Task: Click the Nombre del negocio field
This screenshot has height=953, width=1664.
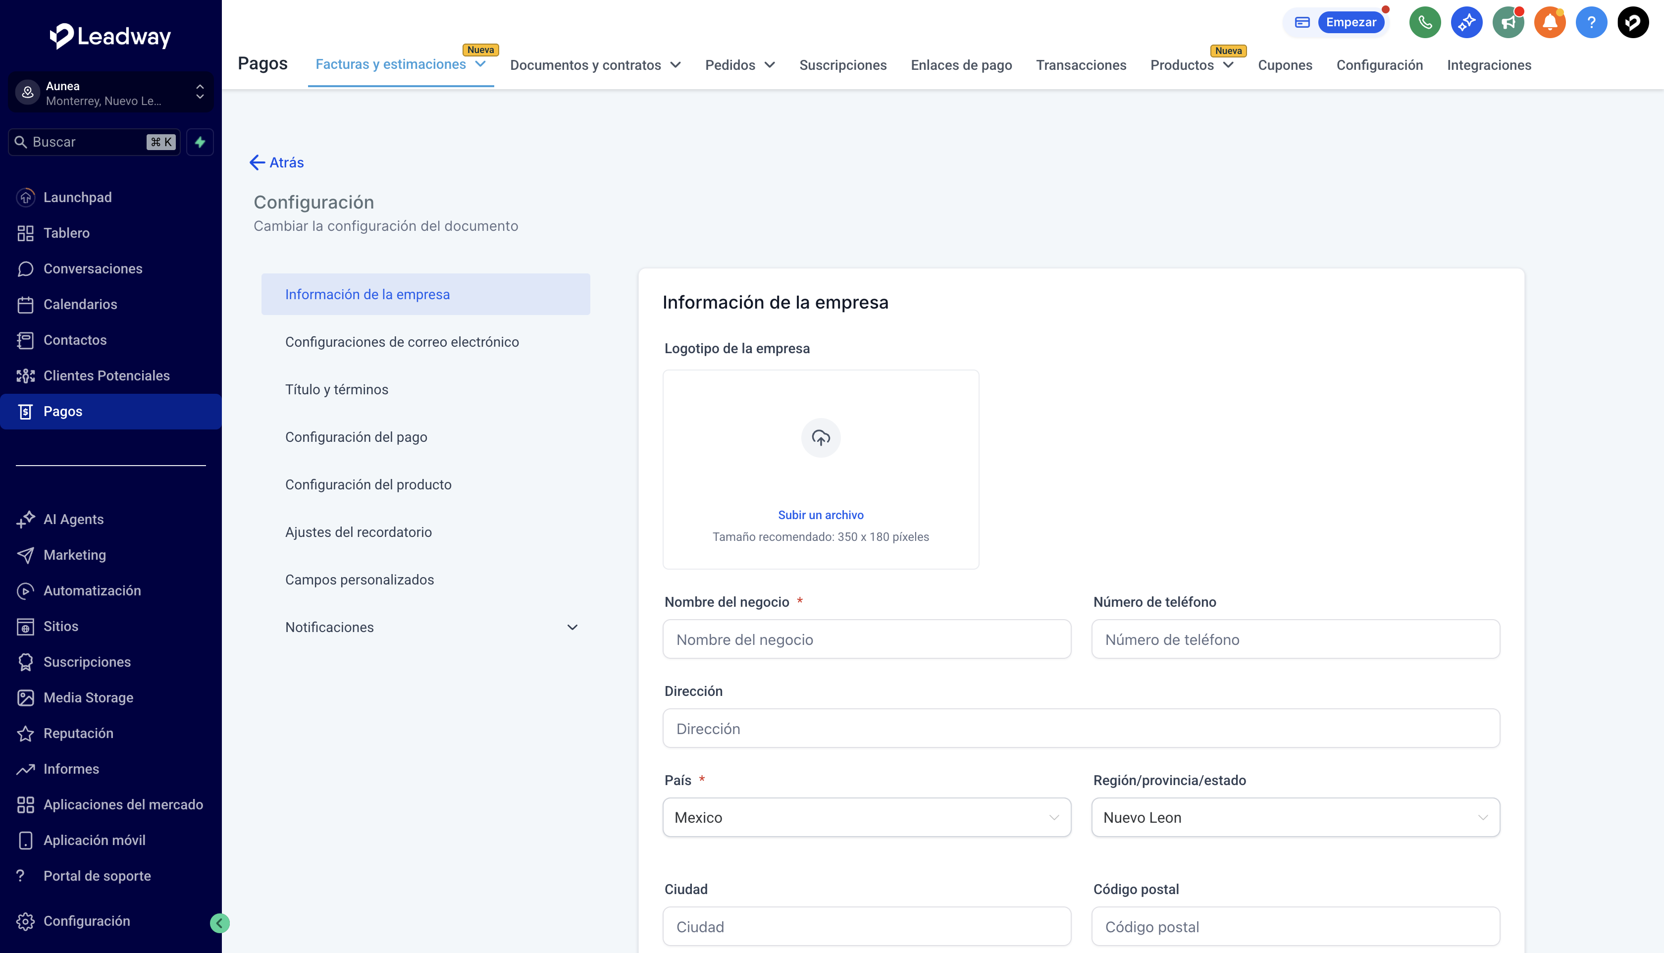Action: (x=866, y=639)
